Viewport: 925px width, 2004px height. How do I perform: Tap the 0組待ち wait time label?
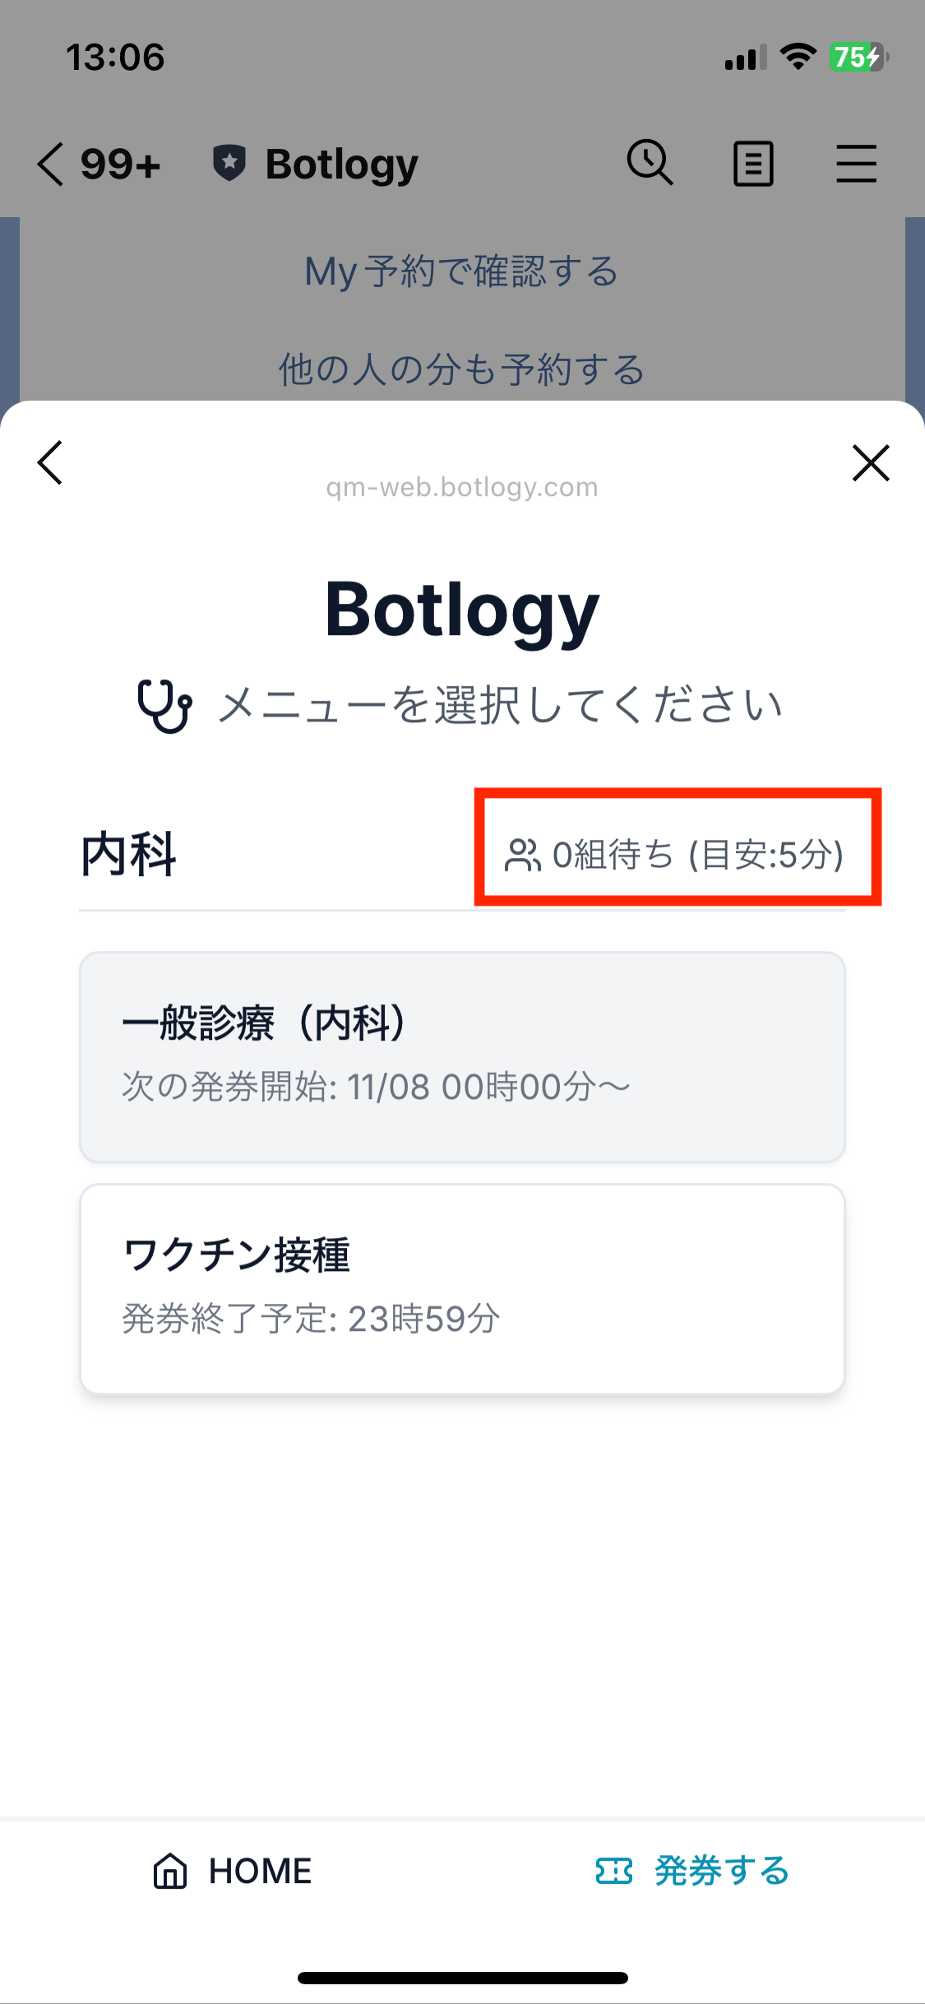click(697, 855)
